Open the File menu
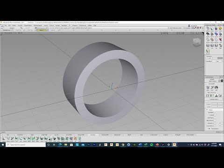 6,25
